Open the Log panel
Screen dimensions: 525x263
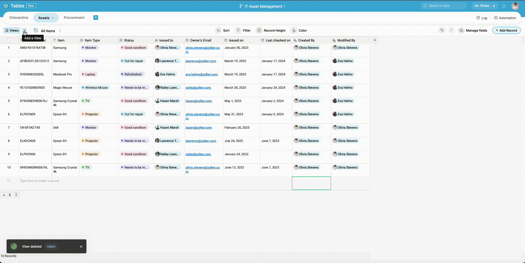tap(482, 18)
